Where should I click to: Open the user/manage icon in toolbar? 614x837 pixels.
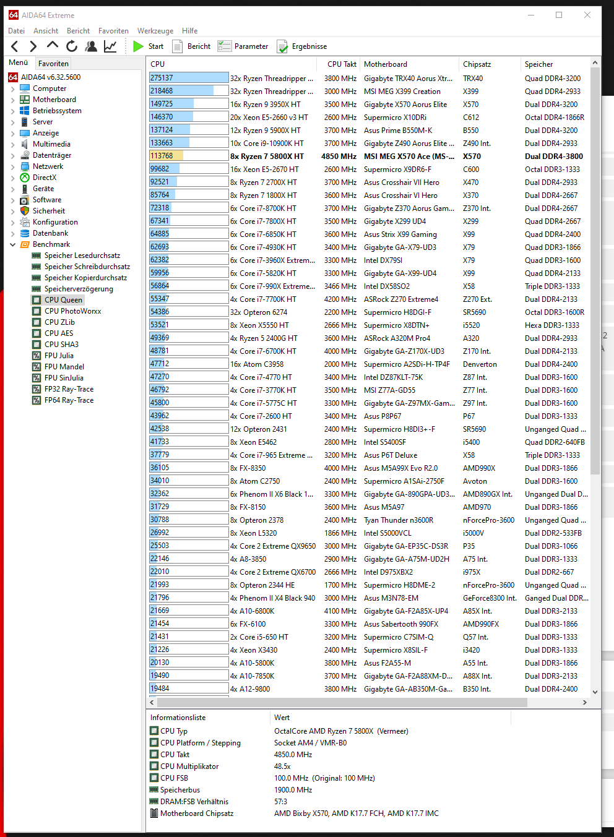pyautogui.click(x=91, y=46)
